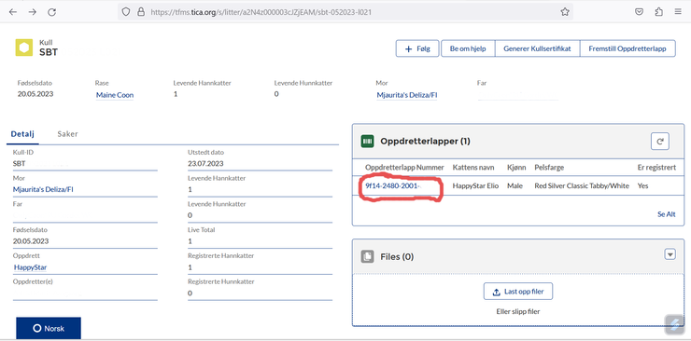View site security via padlock icon
The image size is (691, 341).
(x=141, y=12)
